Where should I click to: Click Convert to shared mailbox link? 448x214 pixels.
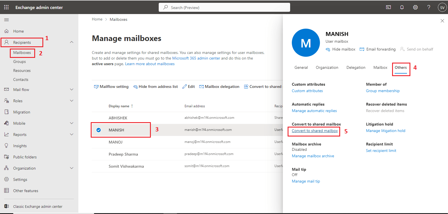click(x=315, y=131)
